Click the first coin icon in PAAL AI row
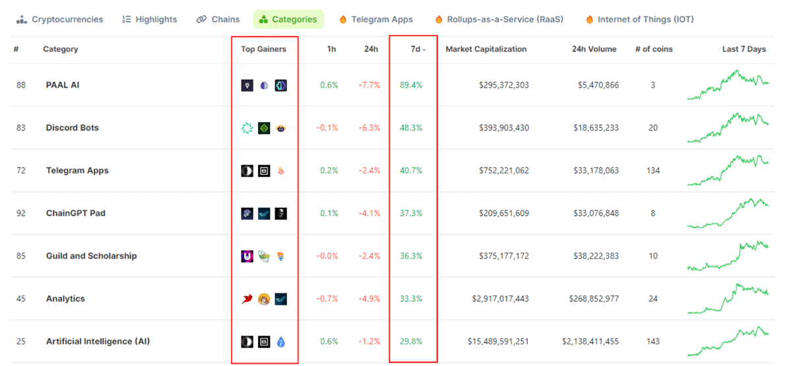The image size is (792, 366). click(247, 85)
